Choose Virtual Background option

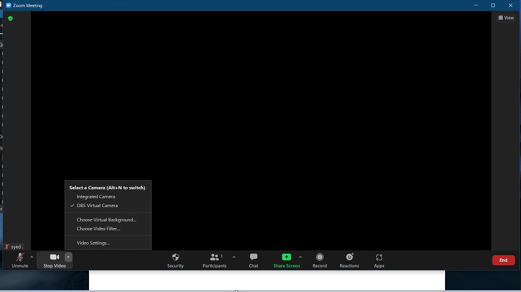(106, 220)
